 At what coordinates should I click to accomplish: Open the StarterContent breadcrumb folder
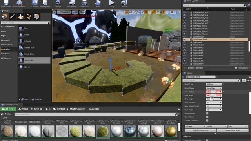(77, 109)
